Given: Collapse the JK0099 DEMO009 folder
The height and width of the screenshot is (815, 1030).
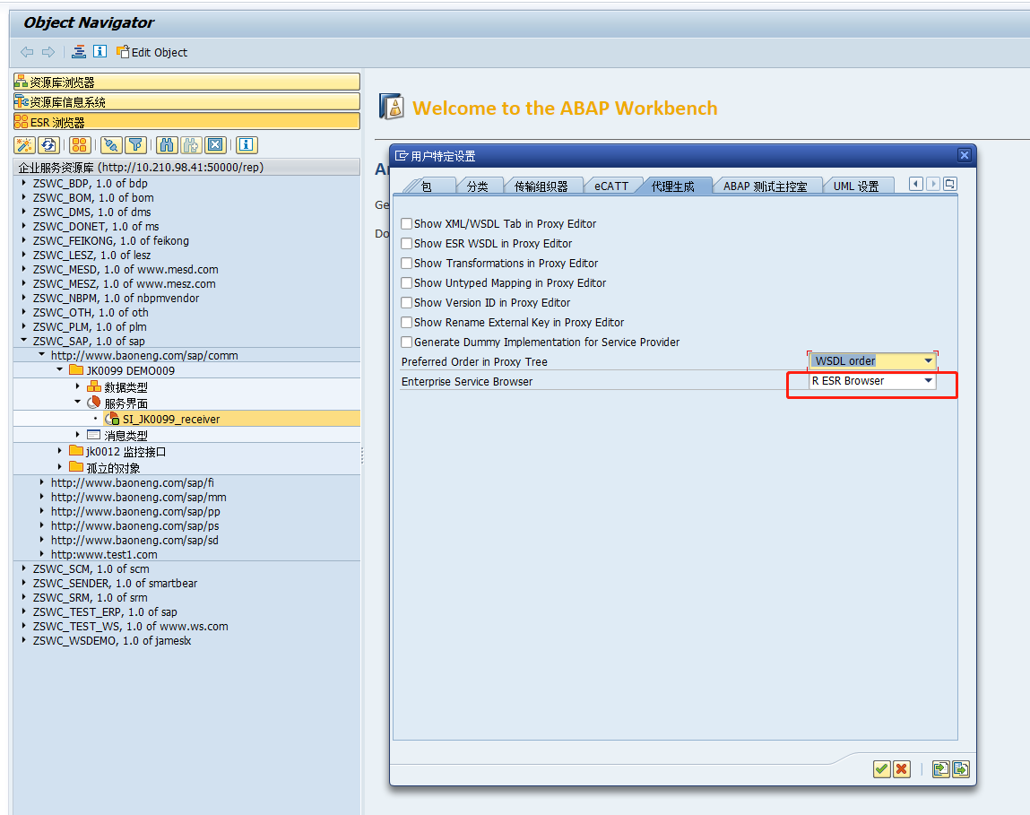Looking at the screenshot, I should tap(59, 370).
